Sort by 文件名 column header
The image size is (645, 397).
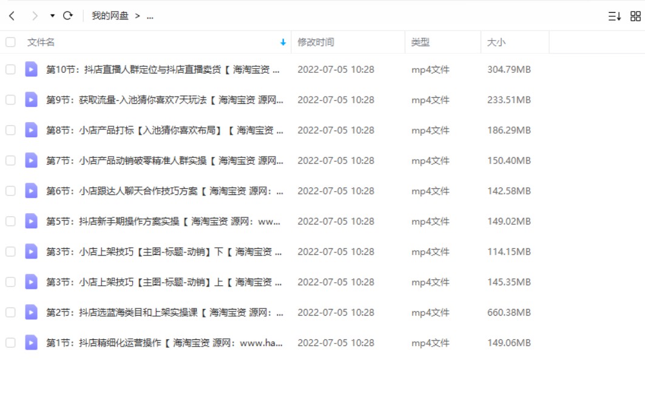tap(41, 42)
